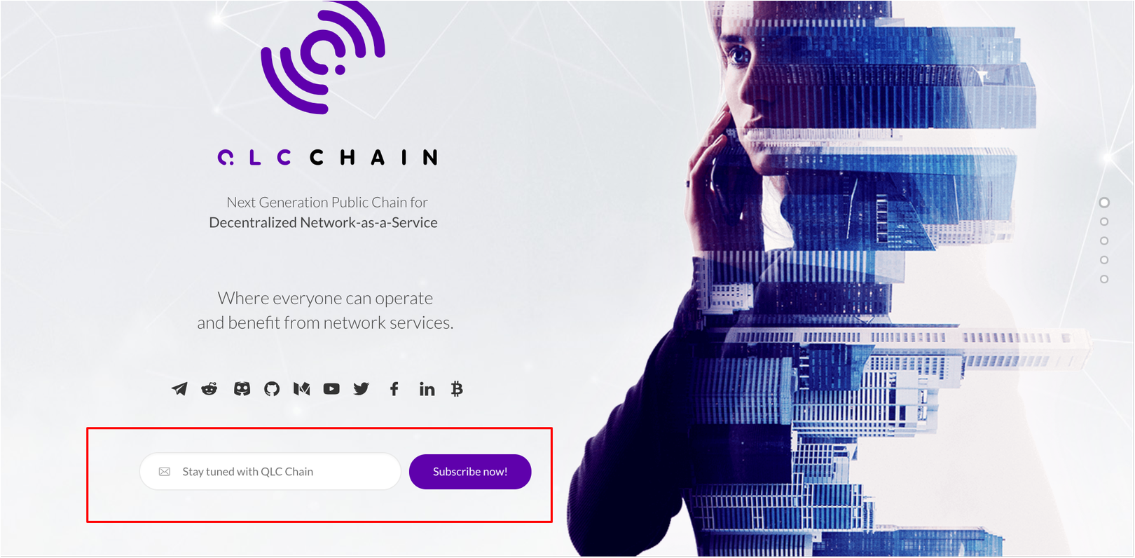Go to the last section dot
Screen dimensions: 1135x558
click(x=1104, y=279)
